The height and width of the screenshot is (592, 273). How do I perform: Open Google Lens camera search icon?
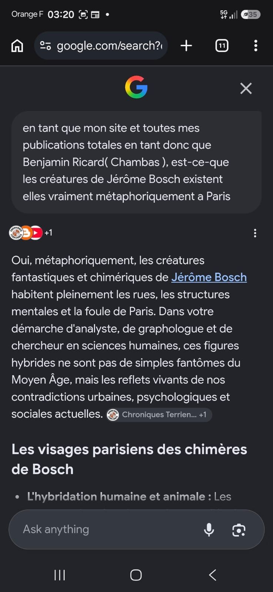tap(239, 530)
